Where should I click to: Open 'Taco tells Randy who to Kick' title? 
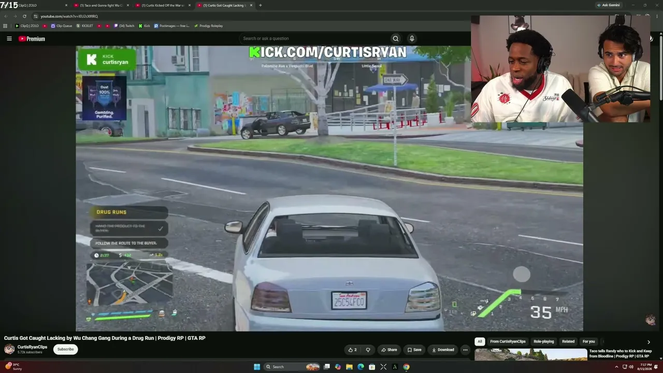pos(621,354)
